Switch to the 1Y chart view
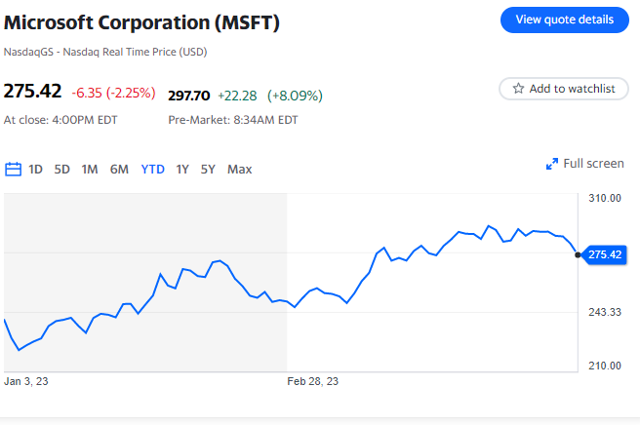This screenshot has width=640, height=425. coord(182,169)
